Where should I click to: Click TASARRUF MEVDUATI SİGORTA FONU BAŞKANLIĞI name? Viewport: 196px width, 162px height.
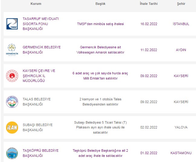pos(41,24)
